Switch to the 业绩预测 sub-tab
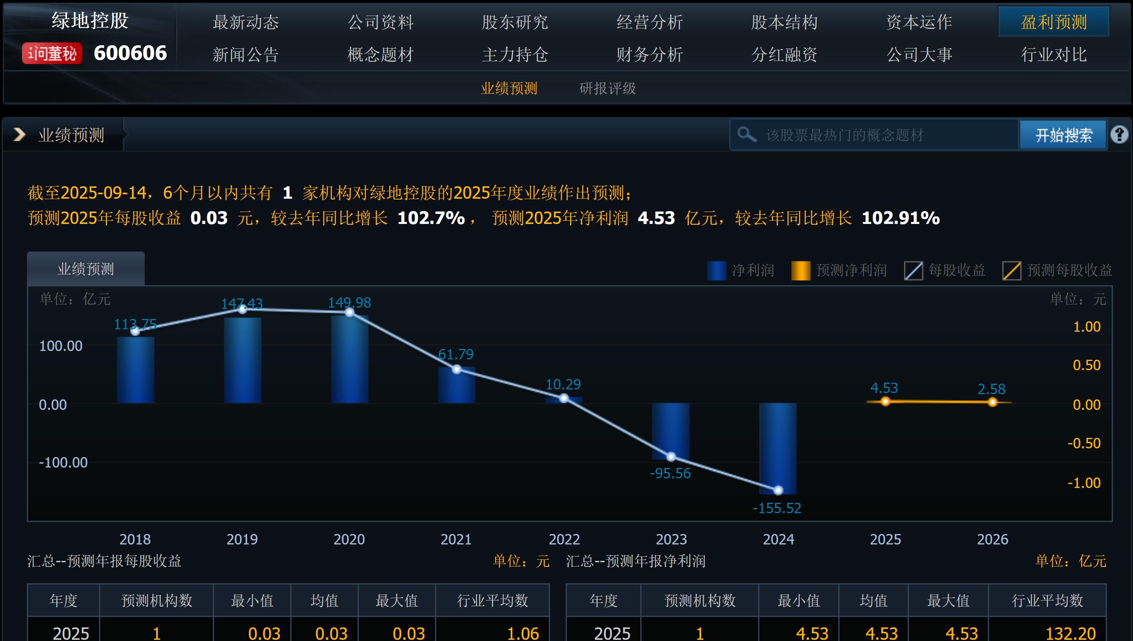This screenshot has height=641, width=1133. pos(509,88)
